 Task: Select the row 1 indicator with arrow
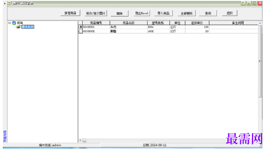coord(80,27)
